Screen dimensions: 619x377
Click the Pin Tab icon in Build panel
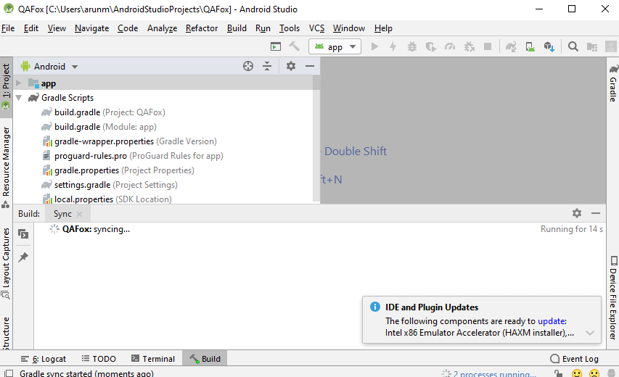tap(23, 257)
